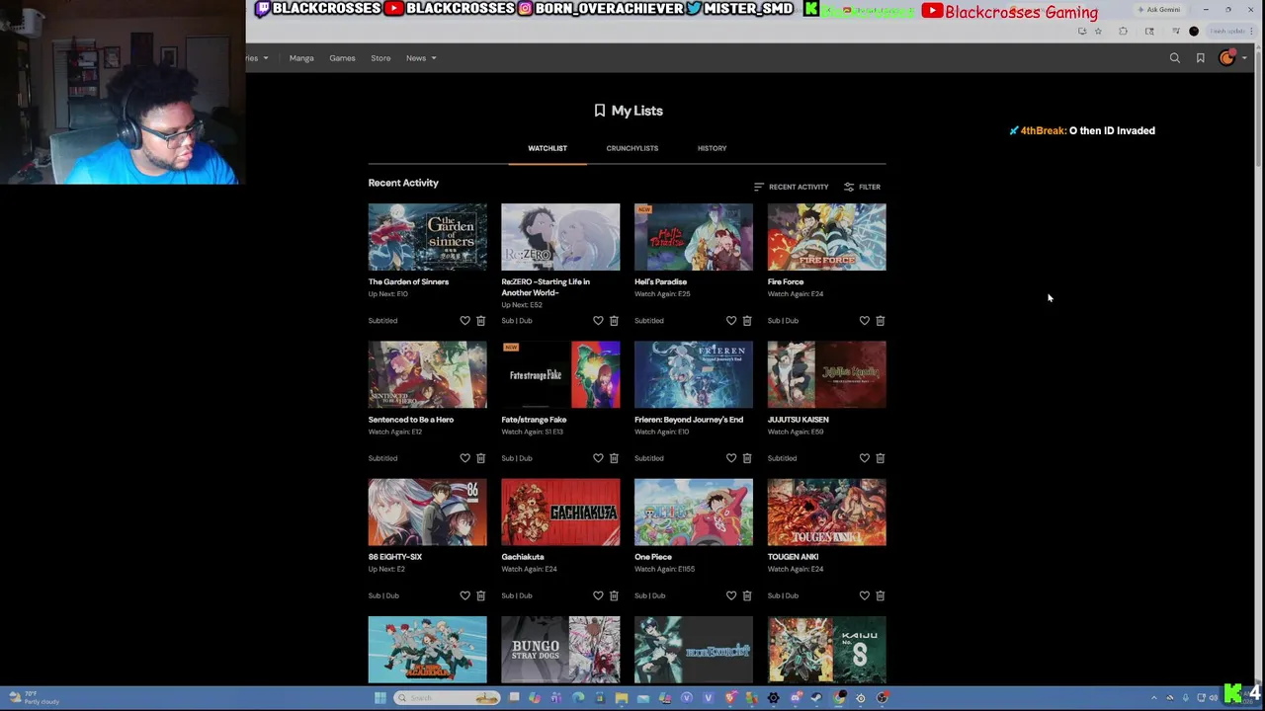Favorite Hell's Paradise using heart icon
The height and width of the screenshot is (711, 1265).
(731, 321)
